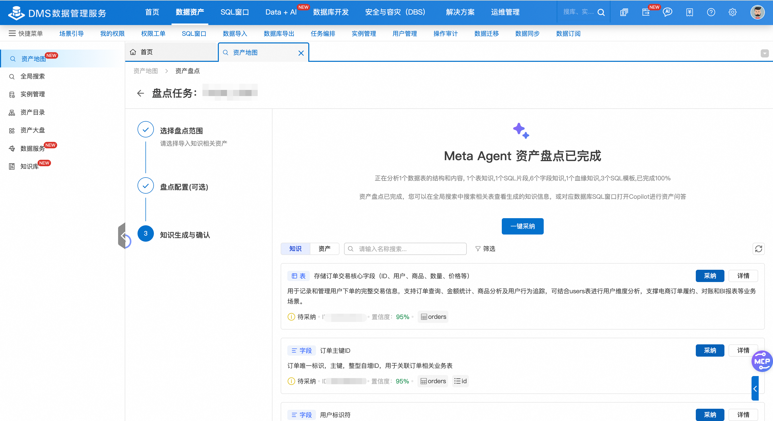
Task: Click the AI chat assistant icon
Action: click(667, 12)
